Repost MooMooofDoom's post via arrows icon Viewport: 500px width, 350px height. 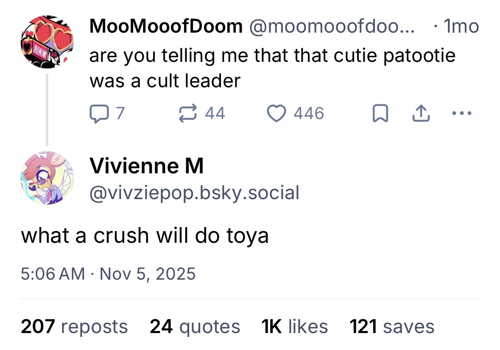(187, 114)
